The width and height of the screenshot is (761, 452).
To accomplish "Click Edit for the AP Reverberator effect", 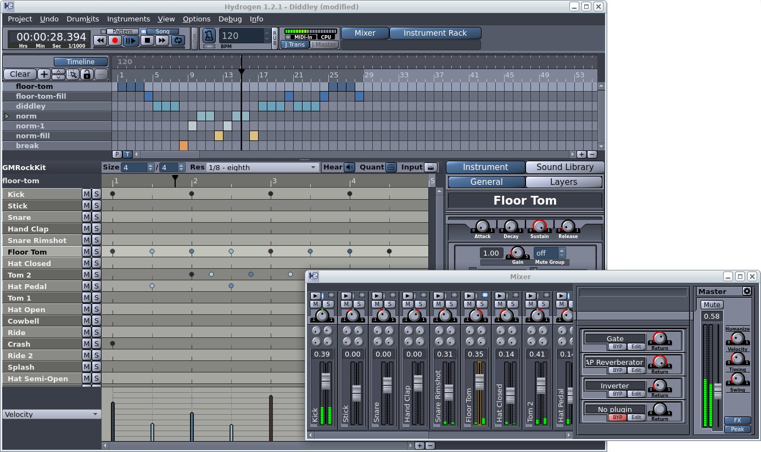I will click(x=636, y=370).
